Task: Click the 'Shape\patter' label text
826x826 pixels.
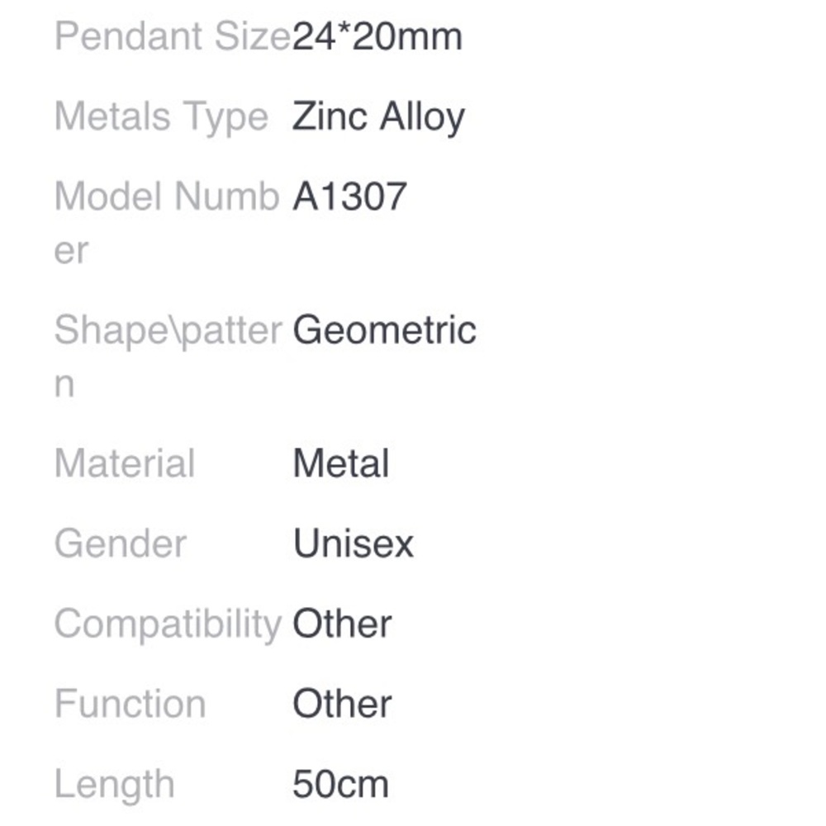Action: [169, 330]
